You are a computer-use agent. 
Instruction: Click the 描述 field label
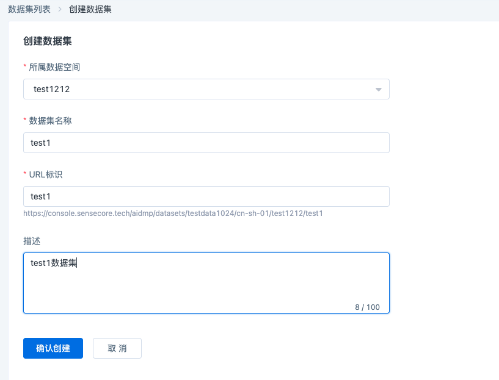(32, 242)
